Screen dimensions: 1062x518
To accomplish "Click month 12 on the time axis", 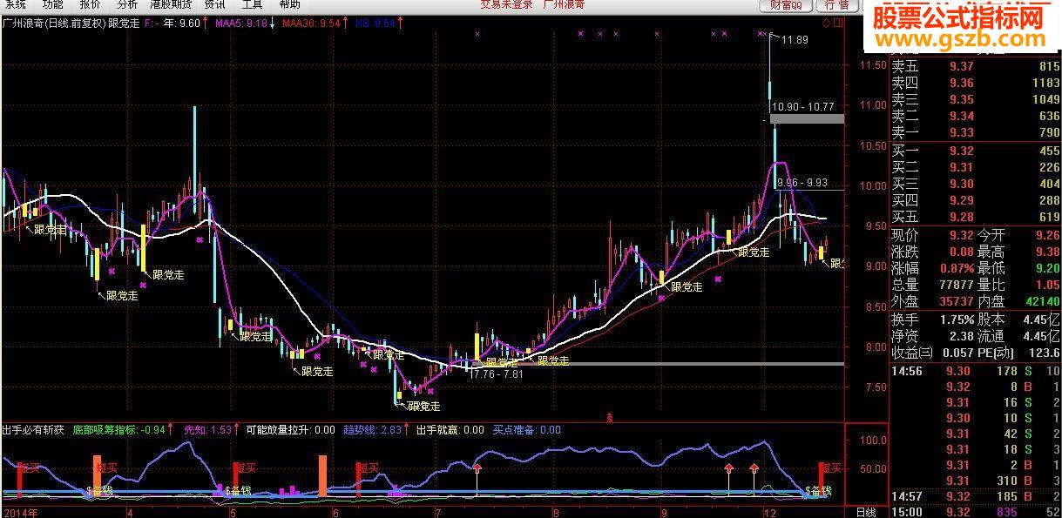I will (x=769, y=512).
